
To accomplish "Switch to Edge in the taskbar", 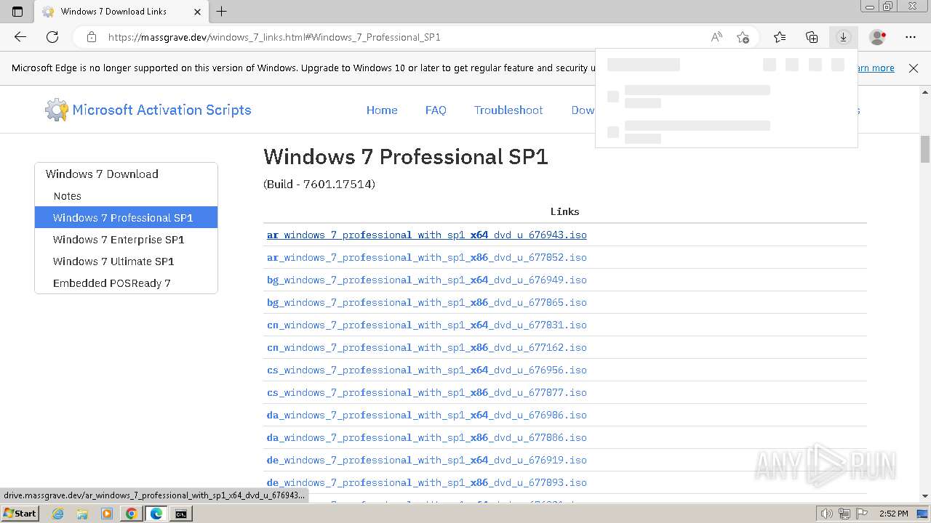I will pyautogui.click(x=156, y=514).
